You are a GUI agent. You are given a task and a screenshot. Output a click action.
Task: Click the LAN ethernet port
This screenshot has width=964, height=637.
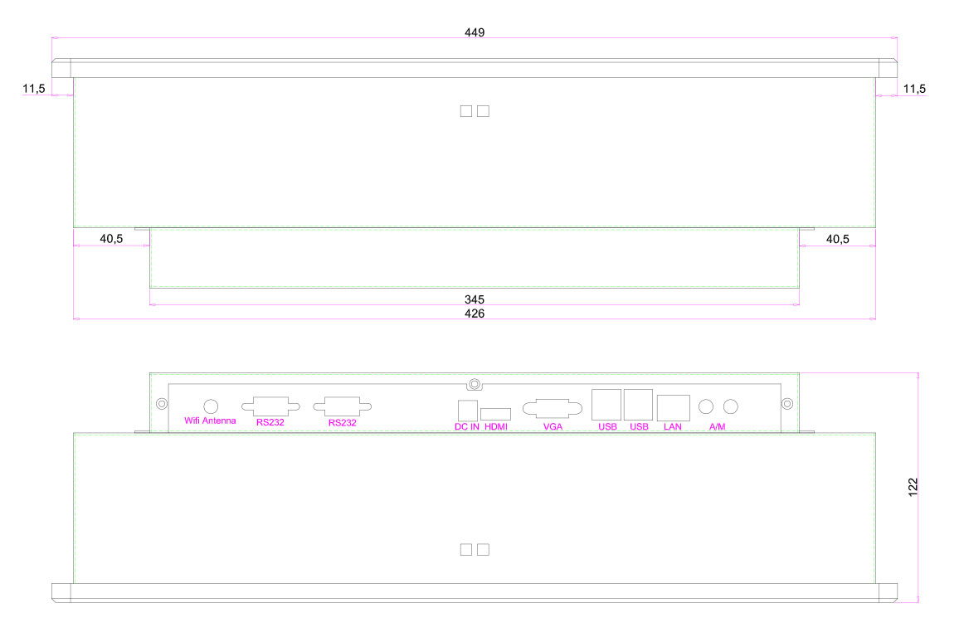(x=674, y=407)
